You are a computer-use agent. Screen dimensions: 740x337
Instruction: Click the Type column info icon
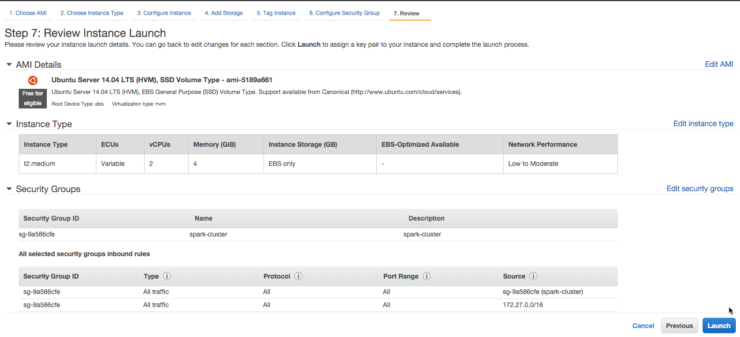(167, 276)
